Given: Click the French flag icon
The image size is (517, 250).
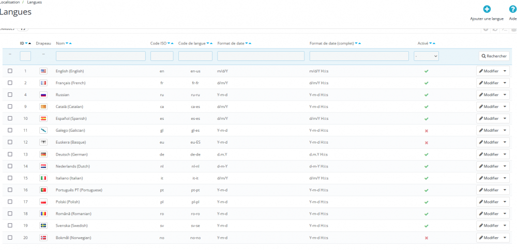Looking at the screenshot, I should pyautogui.click(x=43, y=83).
